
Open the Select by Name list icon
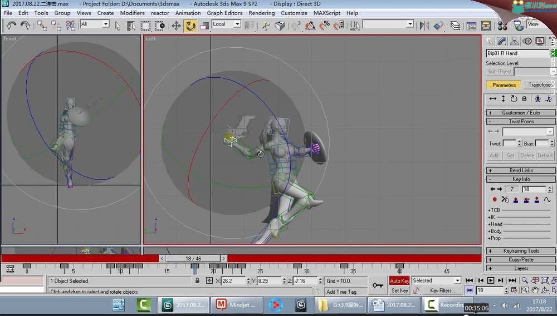point(131,26)
